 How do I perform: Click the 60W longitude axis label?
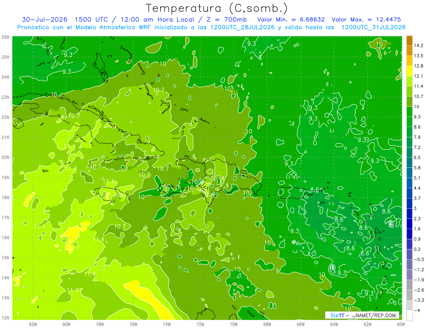pos(401,324)
